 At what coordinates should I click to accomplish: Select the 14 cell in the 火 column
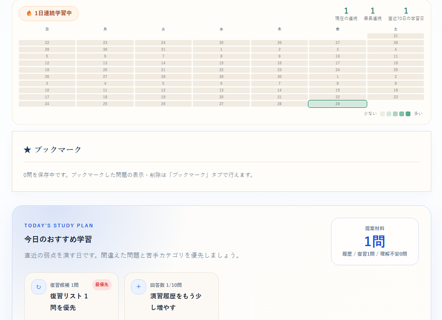(x=163, y=63)
